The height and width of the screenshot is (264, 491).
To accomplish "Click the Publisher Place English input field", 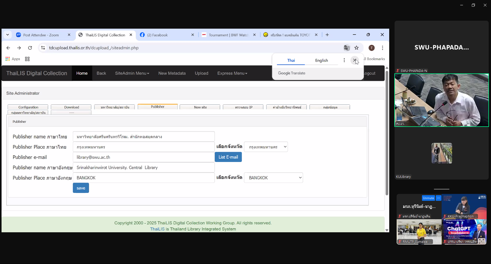I will point(144,178).
